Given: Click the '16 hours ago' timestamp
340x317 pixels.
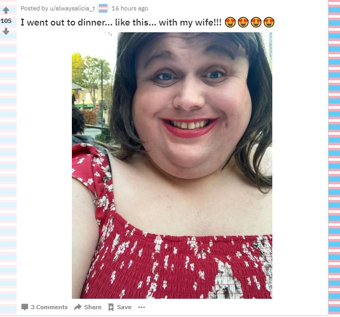Looking at the screenshot, I should [x=130, y=8].
